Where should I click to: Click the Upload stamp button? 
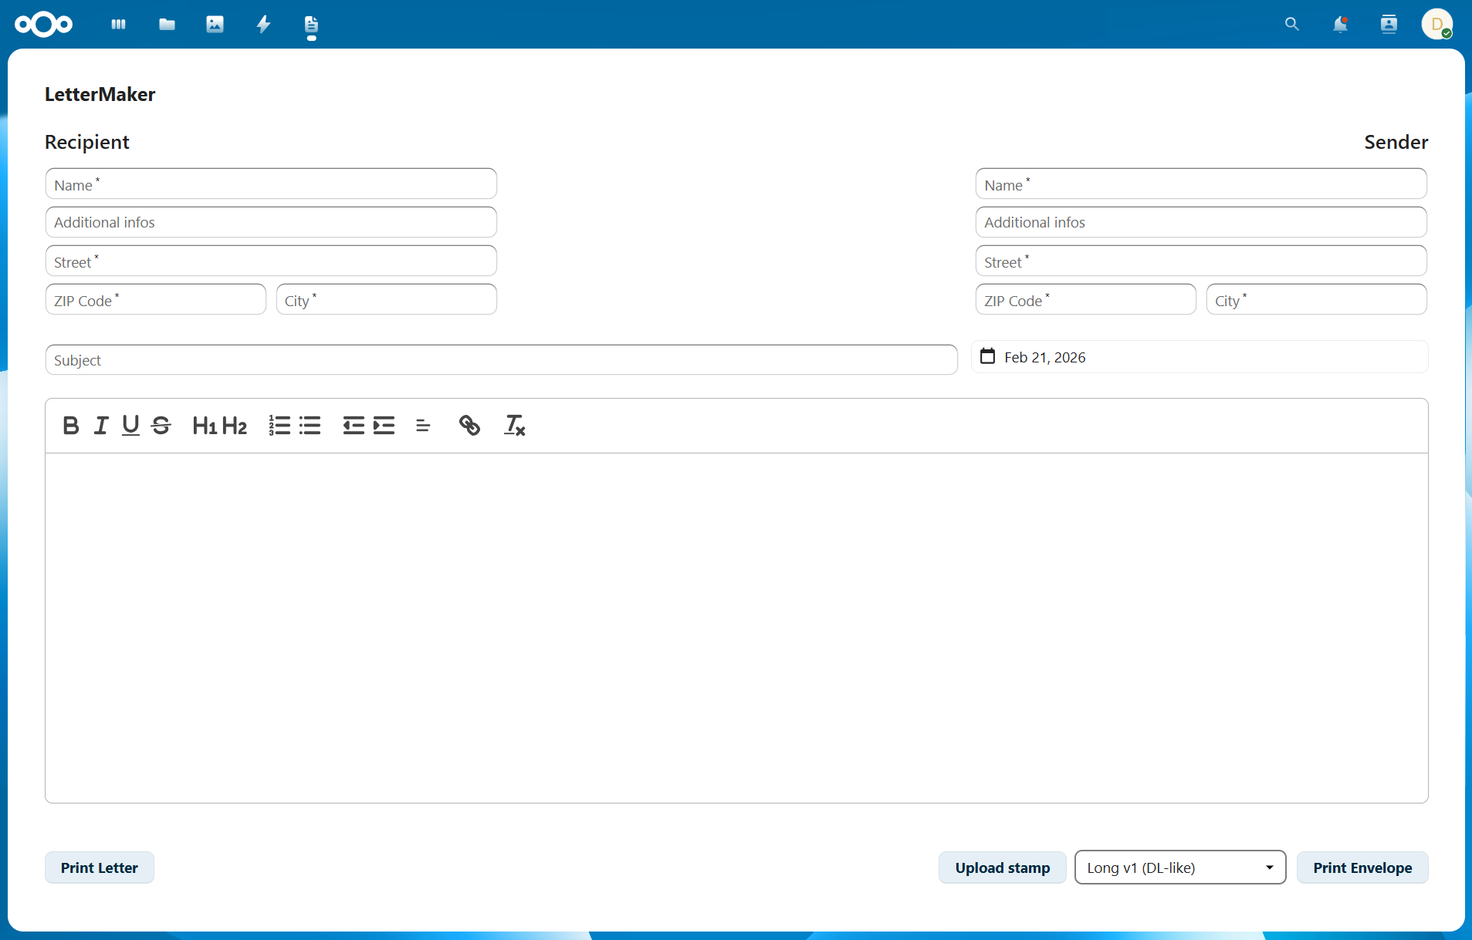1002,868
